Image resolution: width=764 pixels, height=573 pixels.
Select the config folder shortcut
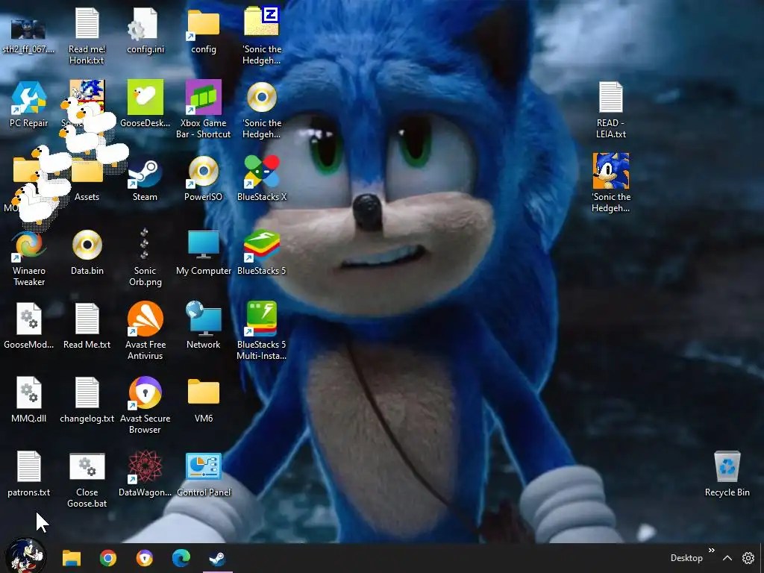pos(203,23)
